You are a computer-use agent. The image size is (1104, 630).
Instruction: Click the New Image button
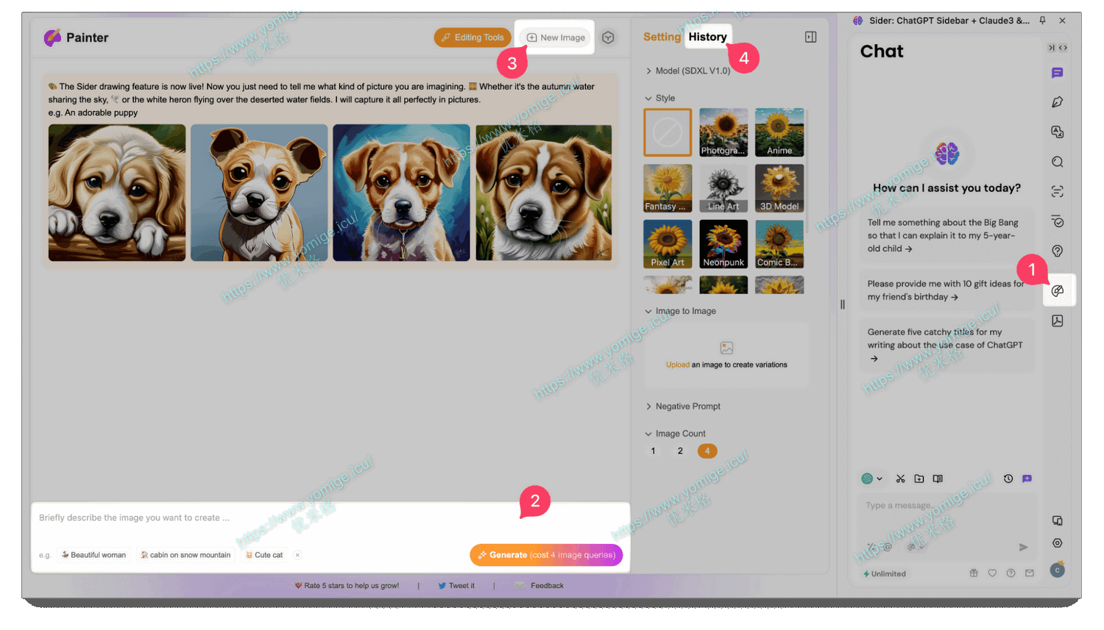click(x=556, y=37)
